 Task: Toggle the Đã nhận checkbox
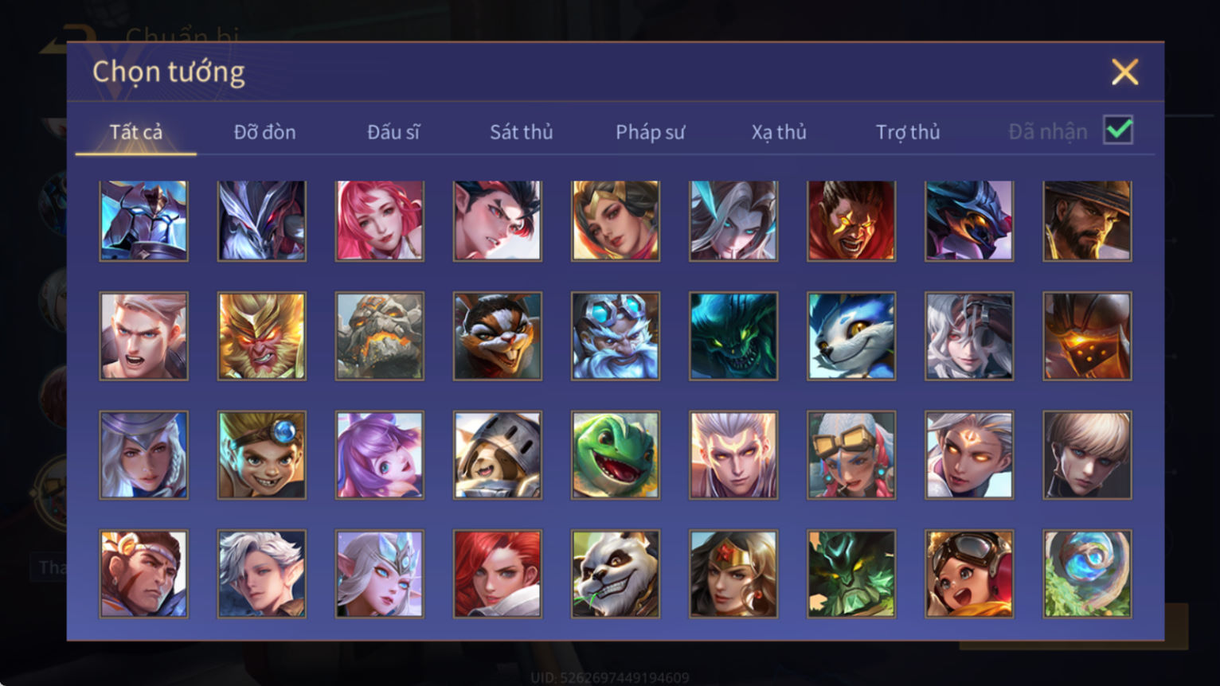[x=1118, y=130]
